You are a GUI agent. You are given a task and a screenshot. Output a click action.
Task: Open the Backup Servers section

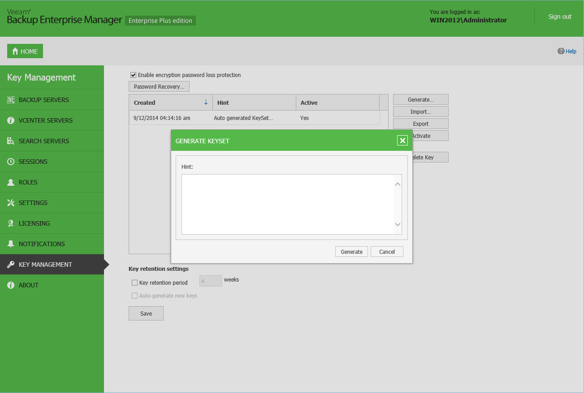52,100
